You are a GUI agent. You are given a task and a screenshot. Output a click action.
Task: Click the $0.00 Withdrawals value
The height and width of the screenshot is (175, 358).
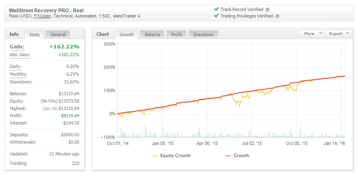click(74, 142)
